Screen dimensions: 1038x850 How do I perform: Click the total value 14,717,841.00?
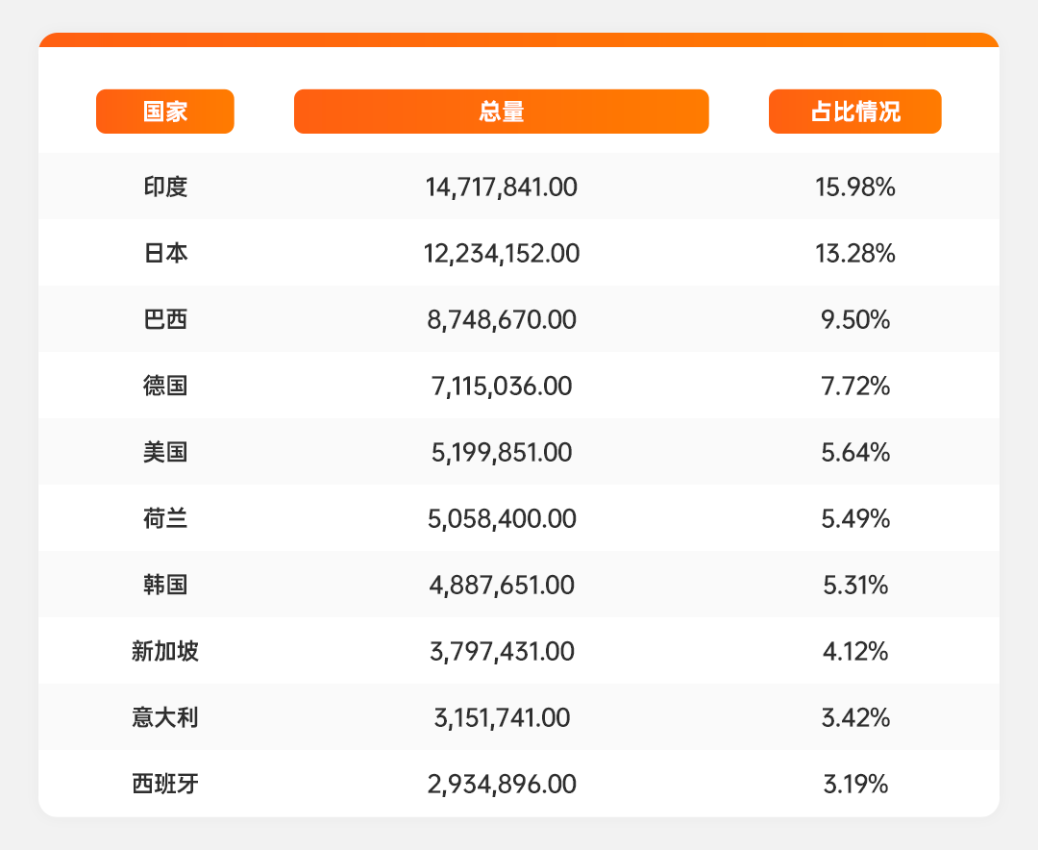(501, 187)
